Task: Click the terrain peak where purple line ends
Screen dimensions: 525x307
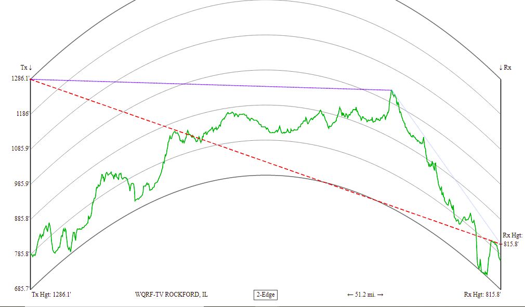Action: coord(391,90)
